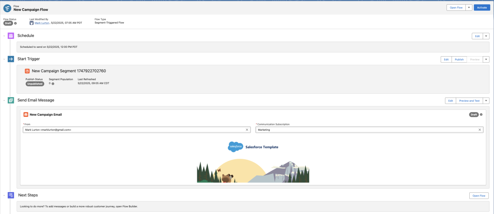Image resolution: width=494 pixels, height=214 pixels.
Task: Collapse the Send Email Message section
Action: (x=4, y=100)
